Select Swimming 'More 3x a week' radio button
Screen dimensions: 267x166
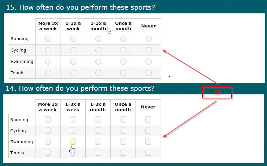[x=48, y=62]
